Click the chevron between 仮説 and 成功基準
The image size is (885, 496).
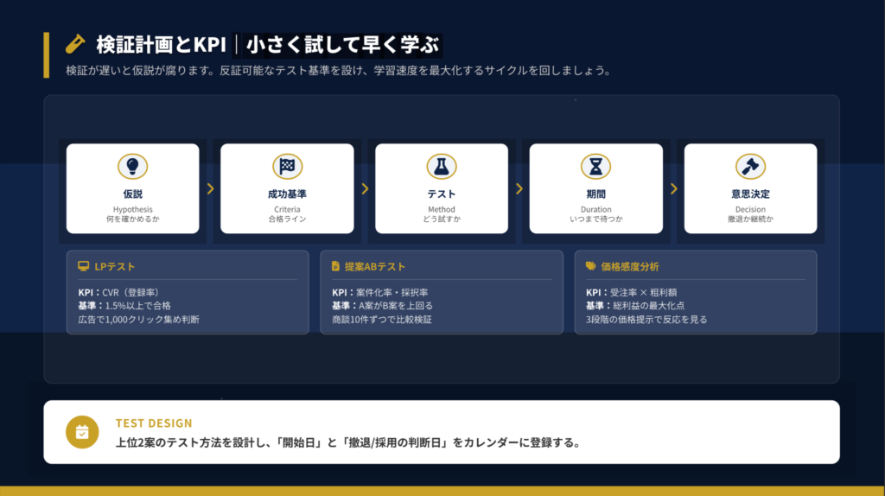point(210,188)
